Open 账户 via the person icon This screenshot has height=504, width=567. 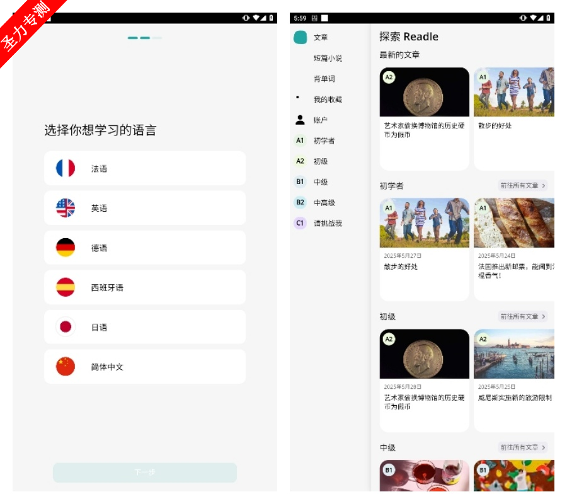[x=300, y=120]
